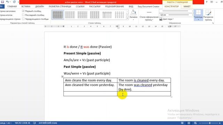Viewport: 223px width, 125px height.
Task: Apply the sixth table style thumbnail
Action: click(119, 15)
